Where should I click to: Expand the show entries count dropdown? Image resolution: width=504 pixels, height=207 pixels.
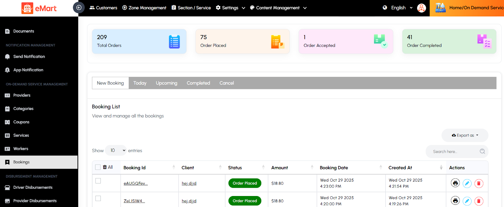(x=116, y=150)
